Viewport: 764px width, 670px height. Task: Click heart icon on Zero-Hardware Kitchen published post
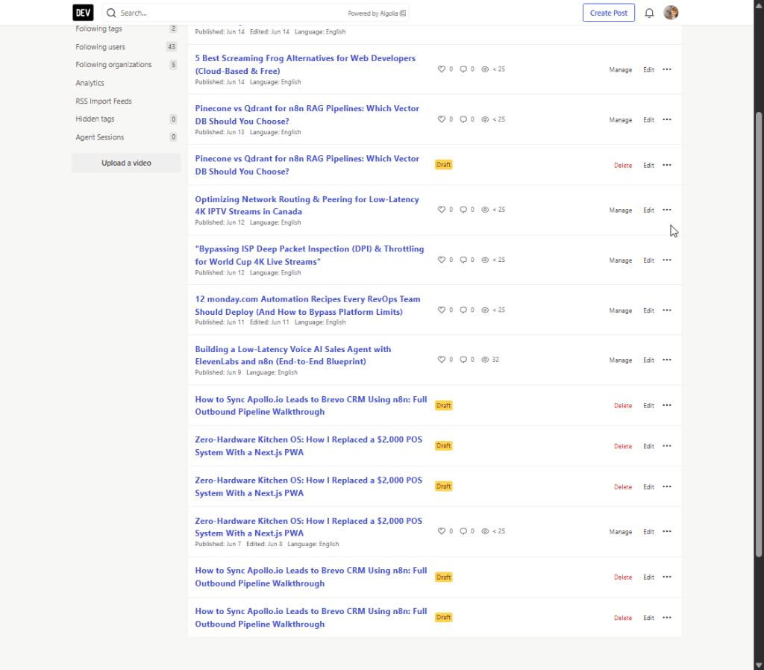tap(442, 531)
